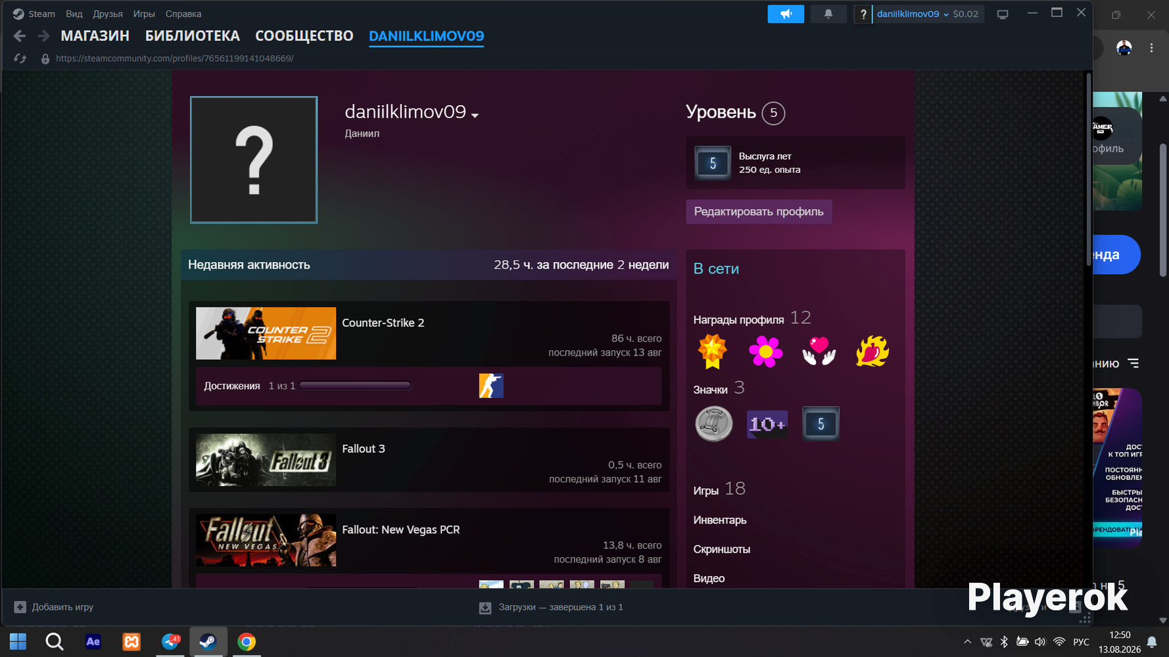The image size is (1169, 657).
Task: Reload the Steam profile page
Action: pos(20,58)
